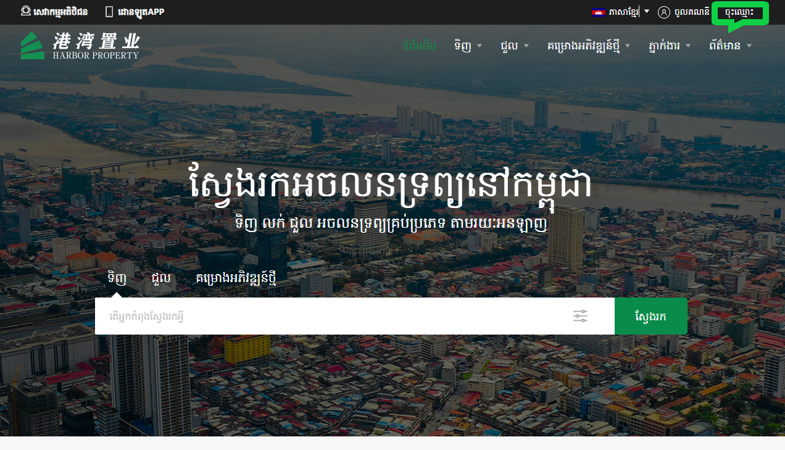
Task: Select the ជួល tab above the search box
Action: pyautogui.click(x=161, y=278)
